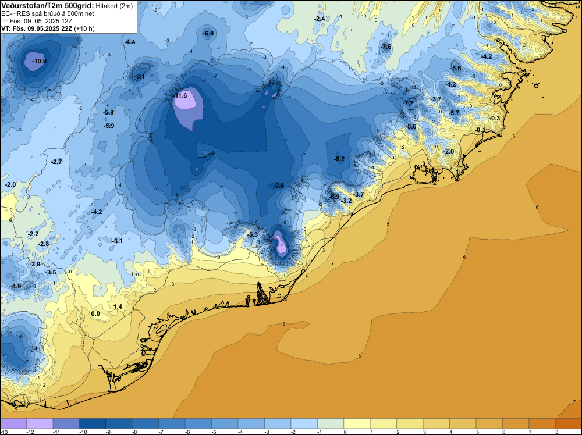Viewport: 582px width, 435px height.
Task: Click the legend scale label 8
Action: pyautogui.click(x=557, y=432)
